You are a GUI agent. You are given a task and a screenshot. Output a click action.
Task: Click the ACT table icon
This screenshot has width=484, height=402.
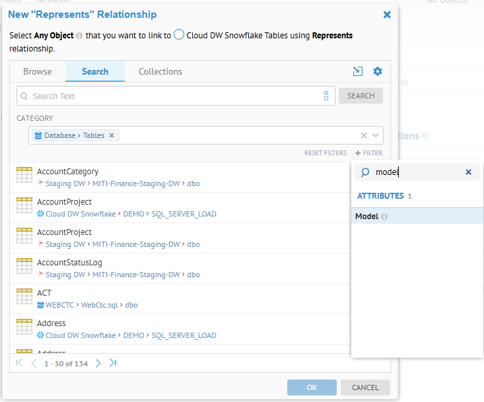[x=24, y=297]
